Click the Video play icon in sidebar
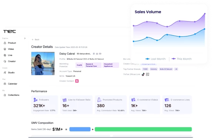This screenshot has height=138, width=212. pyautogui.click(x=5, y=49)
